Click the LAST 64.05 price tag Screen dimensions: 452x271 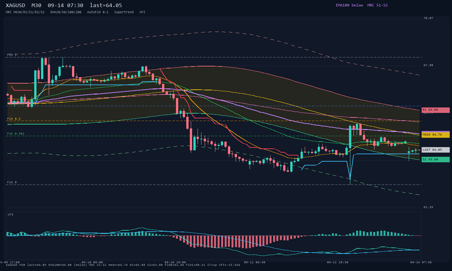(x=436, y=150)
